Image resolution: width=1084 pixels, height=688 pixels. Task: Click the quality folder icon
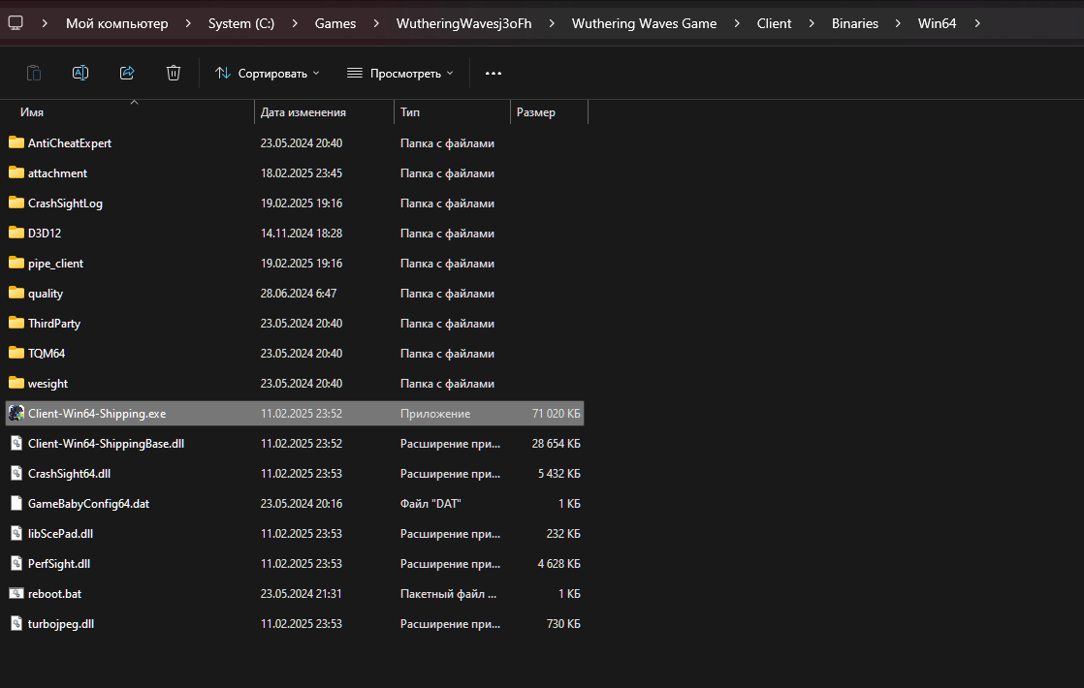coord(16,293)
